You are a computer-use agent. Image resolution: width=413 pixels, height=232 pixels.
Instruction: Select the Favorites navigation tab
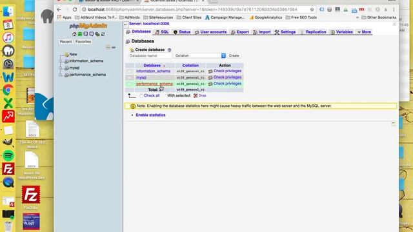(83, 41)
